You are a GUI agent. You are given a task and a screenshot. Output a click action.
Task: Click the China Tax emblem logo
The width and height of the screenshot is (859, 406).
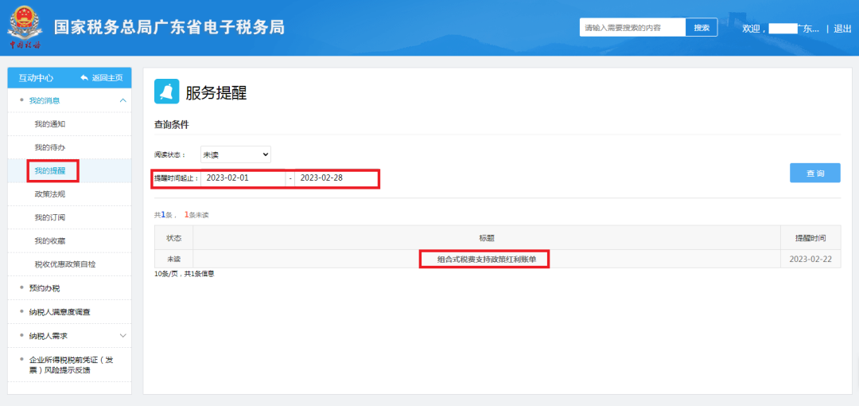[24, 27]
